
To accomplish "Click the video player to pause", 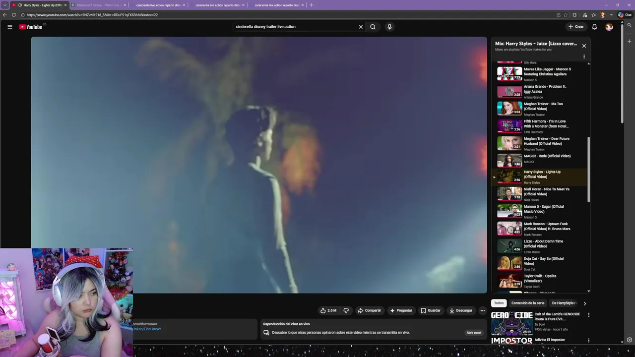I will 259,165.
